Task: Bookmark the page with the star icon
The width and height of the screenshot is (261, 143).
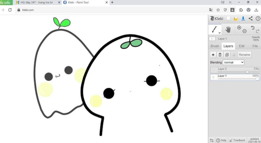Action: click(x=218, y=10)
